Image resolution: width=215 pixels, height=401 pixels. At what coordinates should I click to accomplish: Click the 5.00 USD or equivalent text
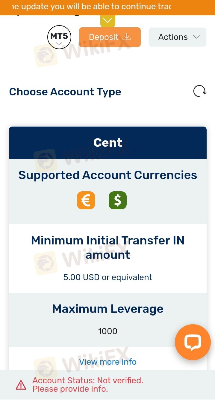click(x=108, y=277)
